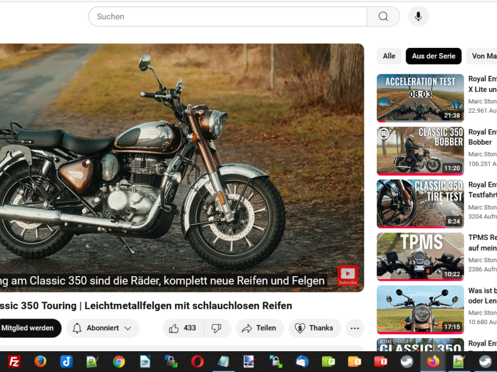Open the Teilen share dialog
497x372 pixels.
(x=259, y=328)
